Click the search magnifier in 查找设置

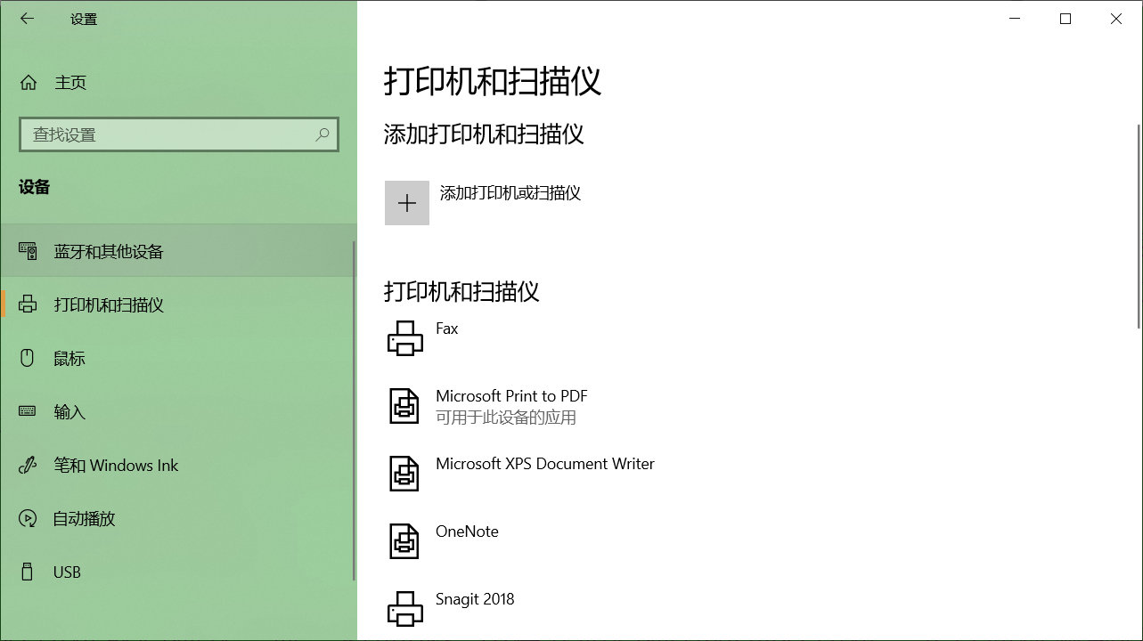322,134
